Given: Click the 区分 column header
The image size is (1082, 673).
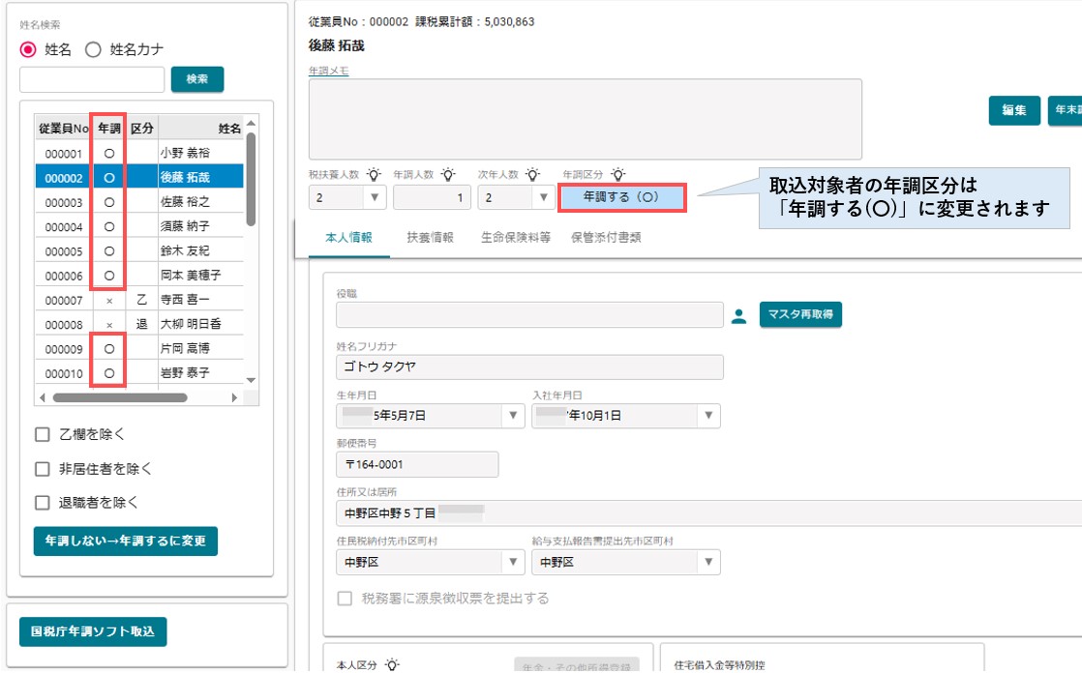Looking at the screenshot, I should [142, 129].
